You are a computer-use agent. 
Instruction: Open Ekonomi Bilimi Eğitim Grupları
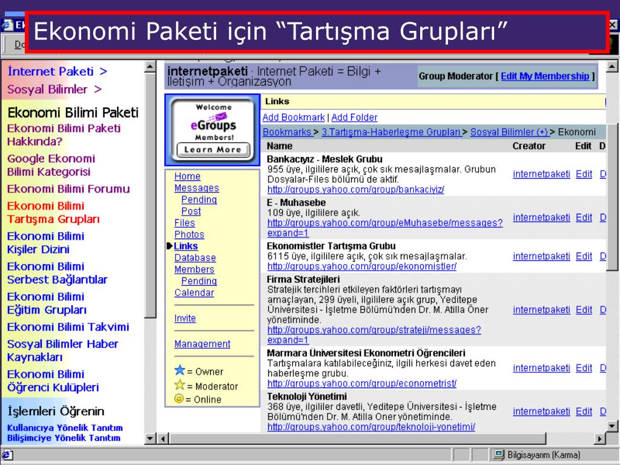(x=47, y=303)
